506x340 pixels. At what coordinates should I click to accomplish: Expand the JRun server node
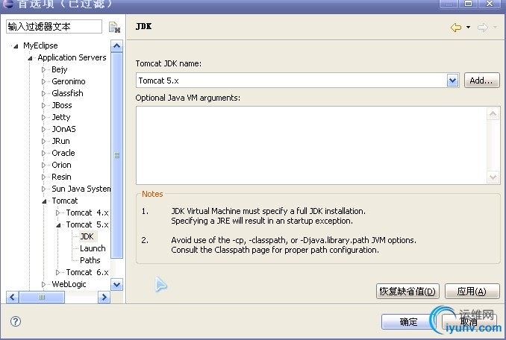43,141
